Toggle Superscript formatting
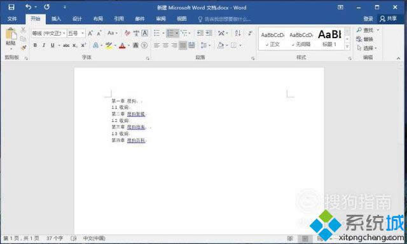Image resolution: width=407 pixels, height=244 pixels. [83, 45]
